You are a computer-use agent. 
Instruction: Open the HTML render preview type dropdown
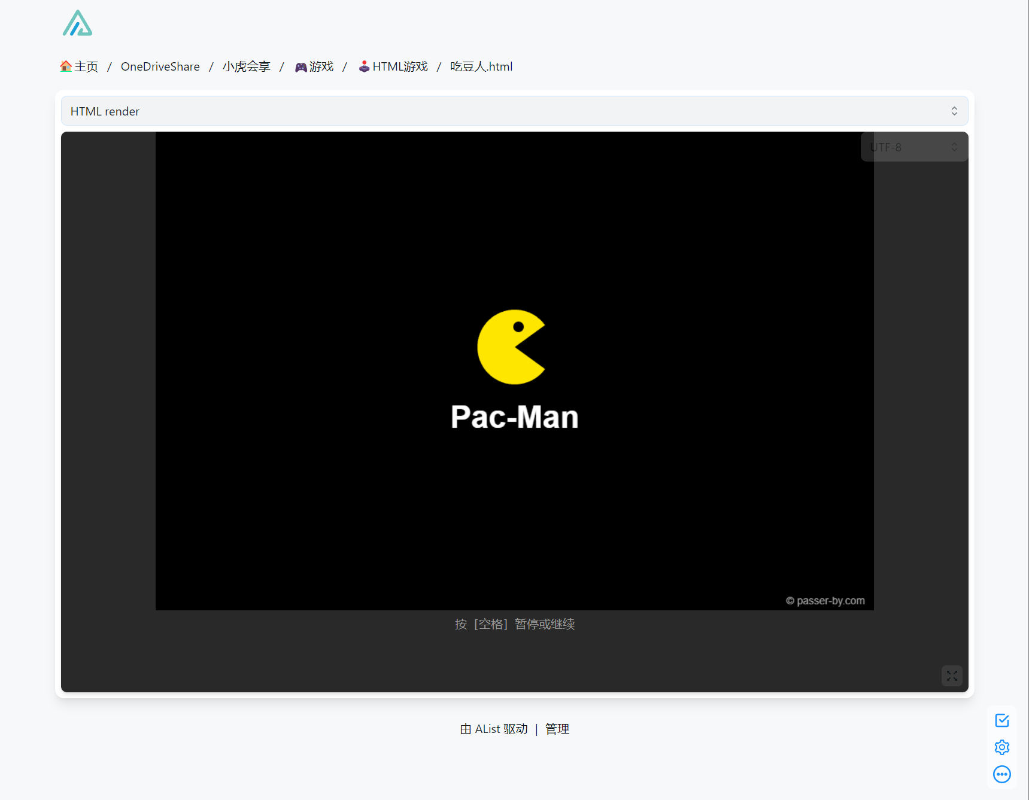click(x=514, y=111)
